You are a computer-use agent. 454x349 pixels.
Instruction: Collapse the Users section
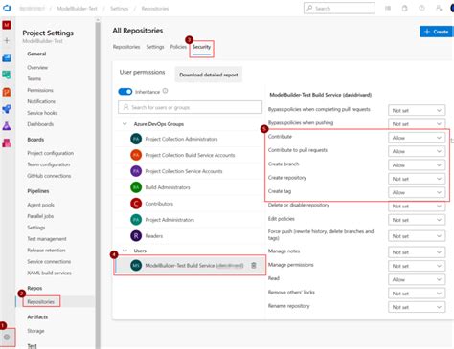tap(125, 251)
